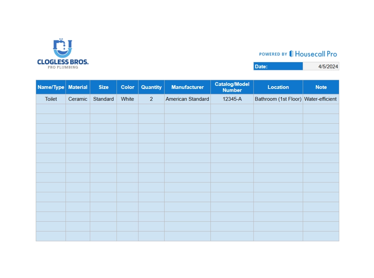Click the Color column header
Viewport: 374px width, 278px height.
tap(127, 87)
